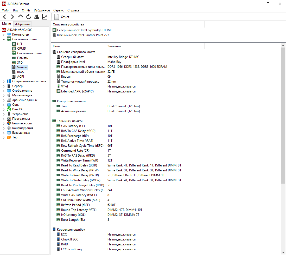Viewport: 286px width, 255px height.
Task: Click the vertical scrollbar up arrow
Action: (283, 45)
